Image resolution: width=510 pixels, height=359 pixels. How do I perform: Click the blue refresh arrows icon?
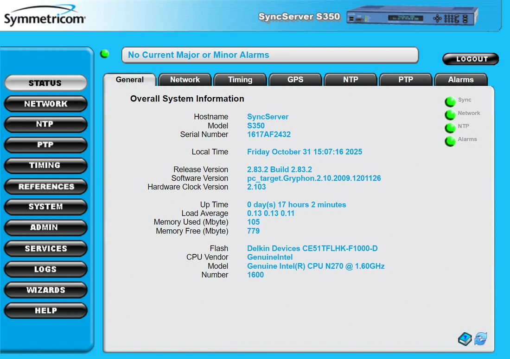[x=481, y=339]
